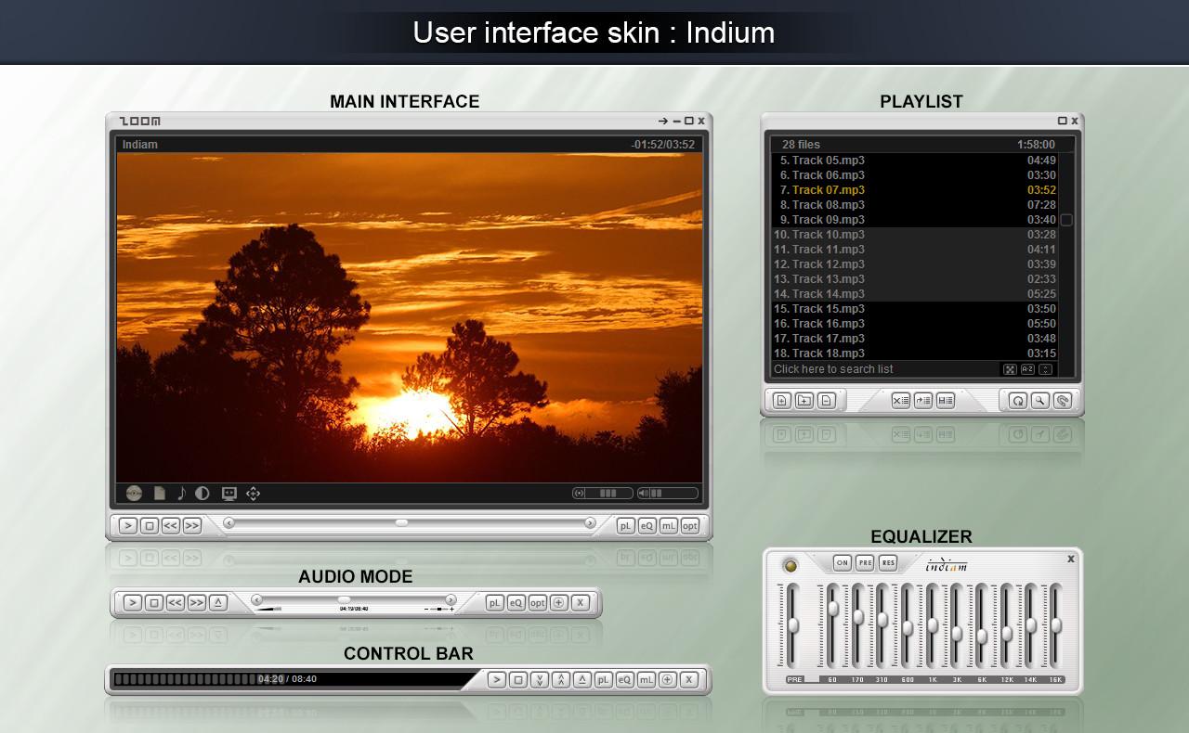This screenshot has height=733, width=1189.
Task: Select the pan crosshair icon under the video
Action: (253, 493)
